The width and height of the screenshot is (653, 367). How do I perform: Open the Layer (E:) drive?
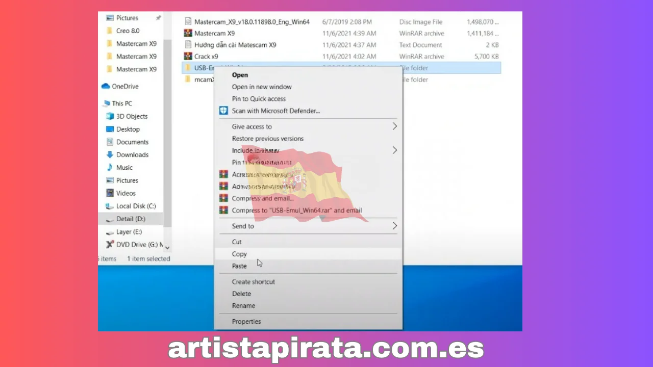pyautogui.click(x=124, y=231)
